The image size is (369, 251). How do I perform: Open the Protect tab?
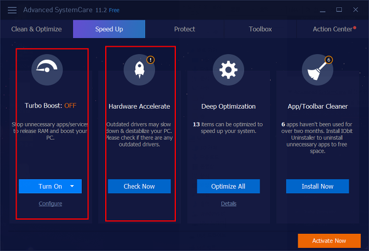[x=184, y=29]
